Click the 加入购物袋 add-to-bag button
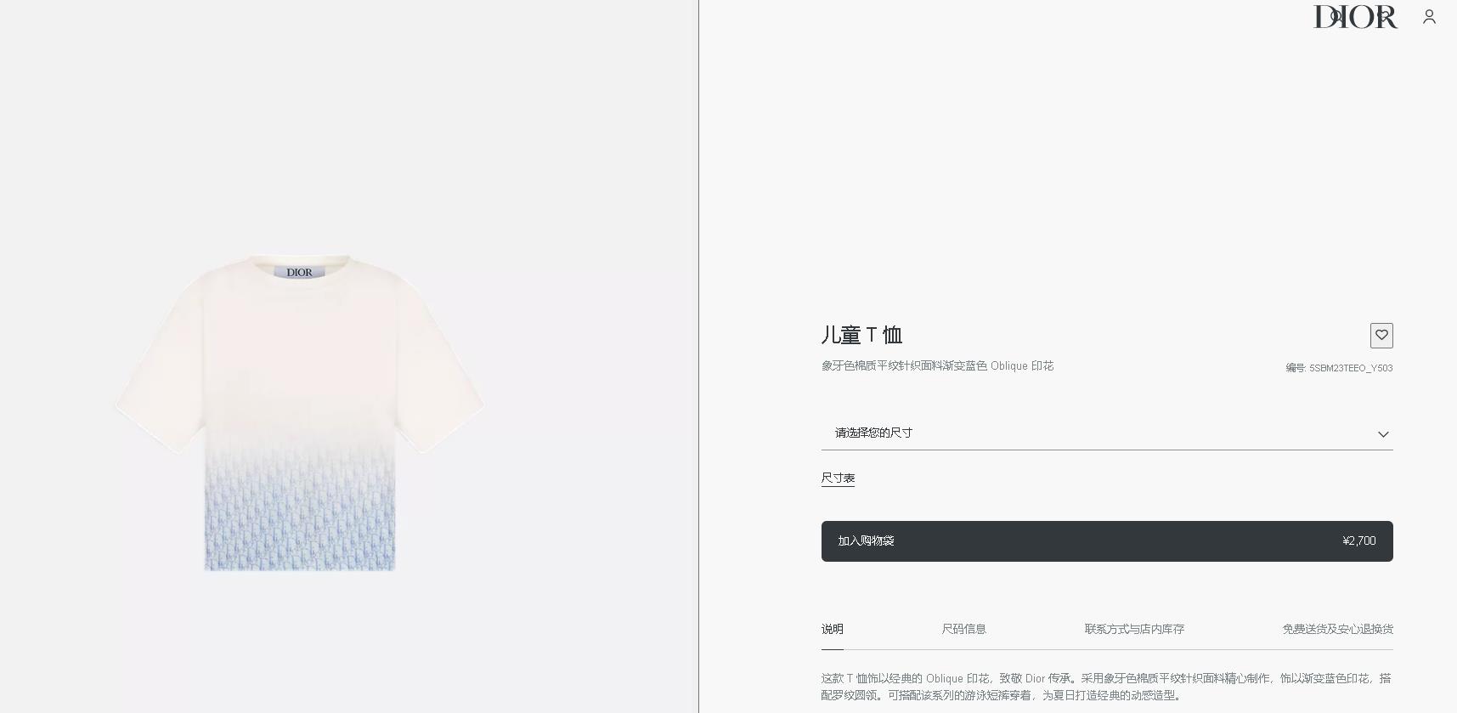This screenshot has height=713, width=1457. point(1107,541)
